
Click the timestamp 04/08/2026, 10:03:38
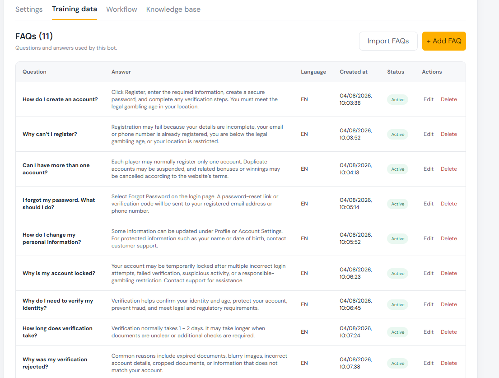pos(355,99)
